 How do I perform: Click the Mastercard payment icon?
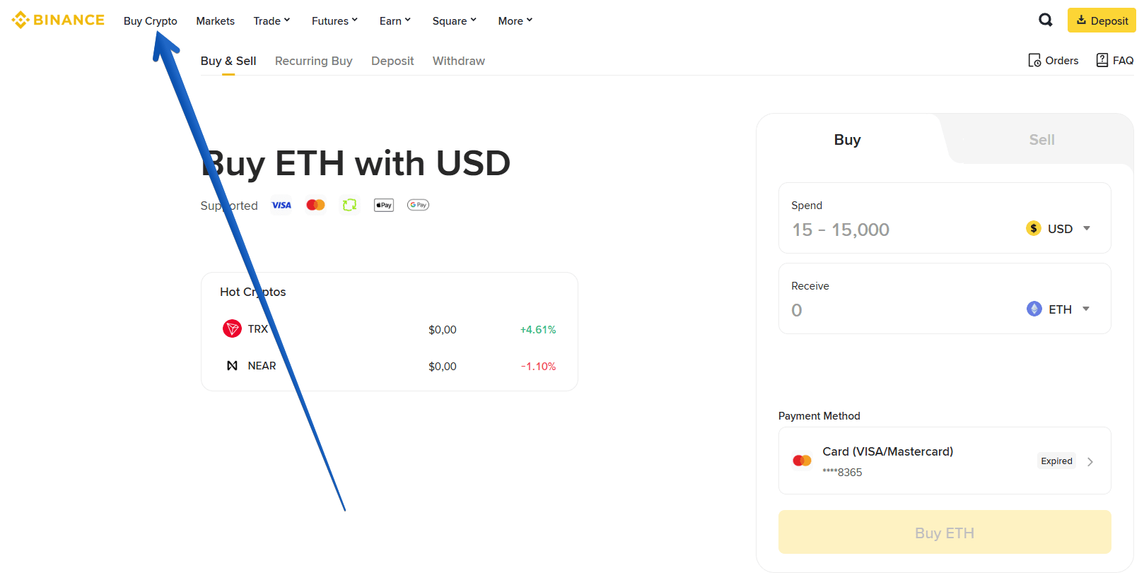[315, 204]
